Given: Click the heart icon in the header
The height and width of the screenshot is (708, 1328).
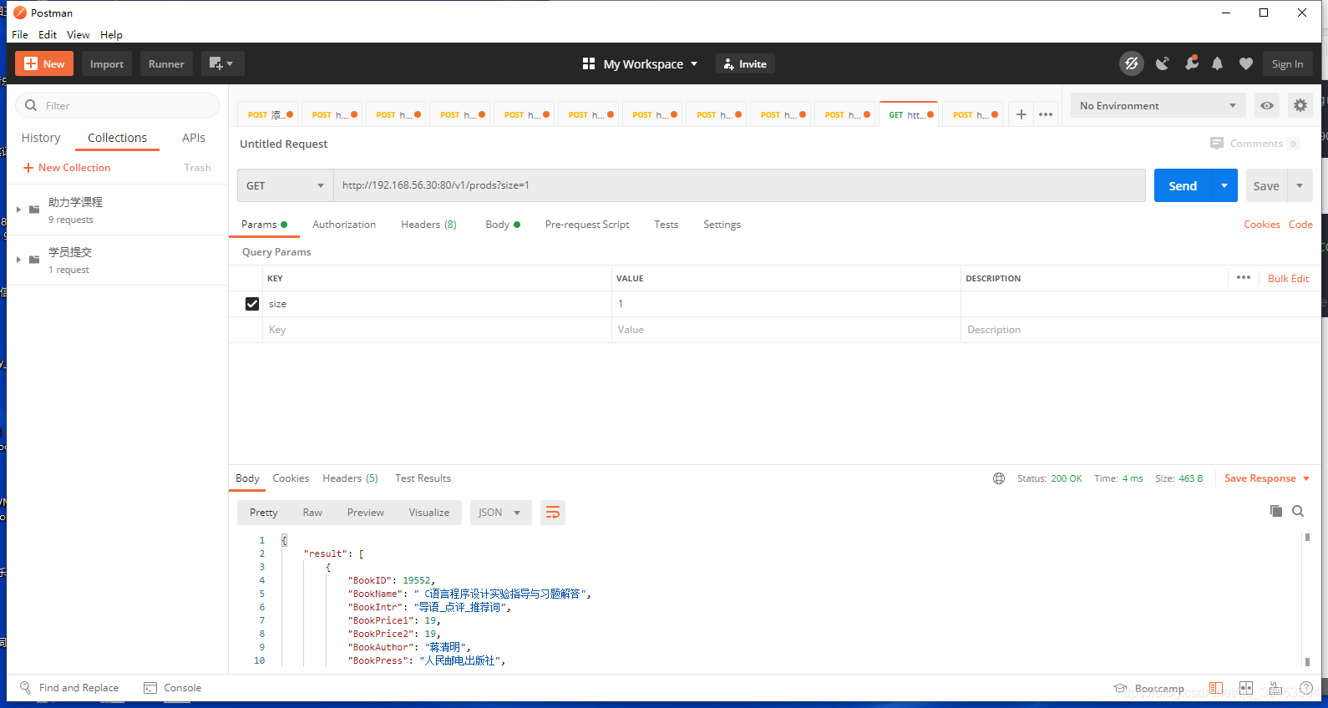Looking at the screenshot, I should click(x=1245, y=63).
